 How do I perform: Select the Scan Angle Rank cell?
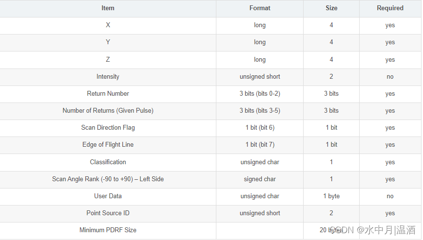tap(108, 179)
